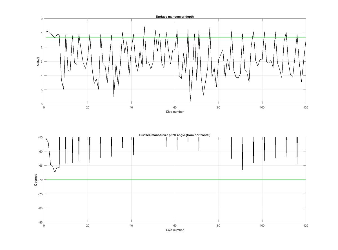Click the '1' tick on the Meters axis
Viewport: 338px width, 250px height.
(x=42, y=33)
